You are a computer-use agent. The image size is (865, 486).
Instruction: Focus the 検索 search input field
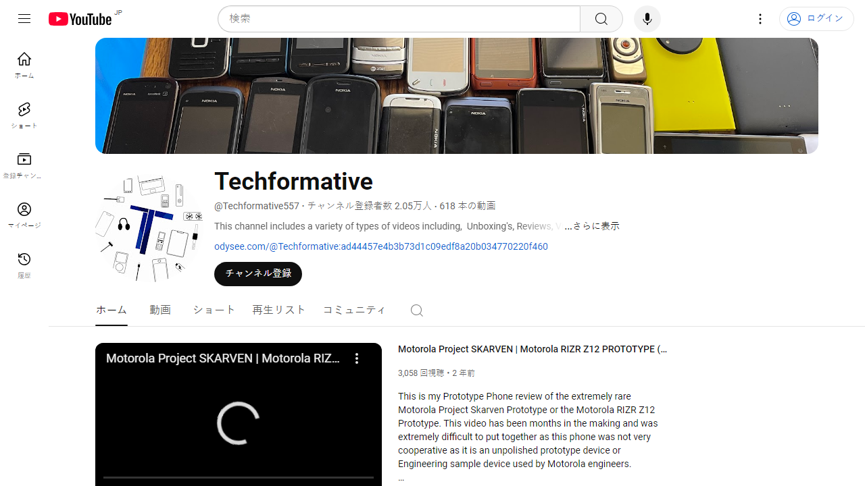pos(399,19)
